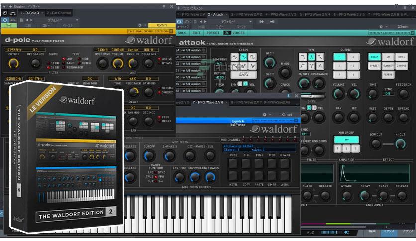Open D-Pole window gear settings
This screenshot has height=241, width=416.
(140, 25)
